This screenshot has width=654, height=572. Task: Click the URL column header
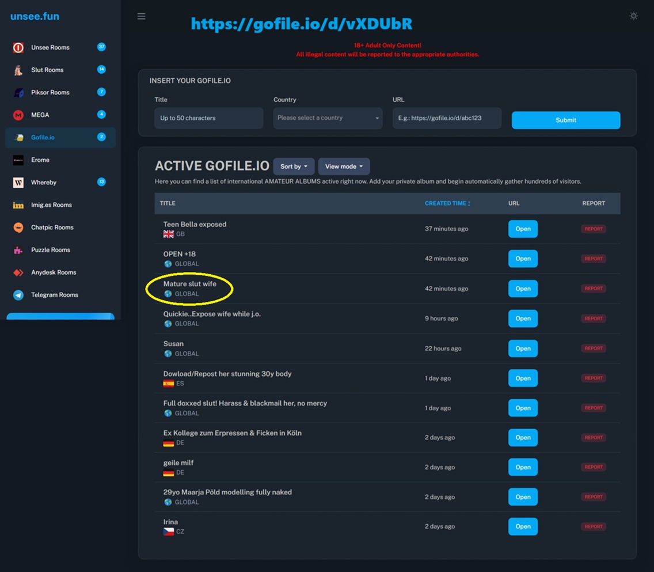tap(514, 203)
